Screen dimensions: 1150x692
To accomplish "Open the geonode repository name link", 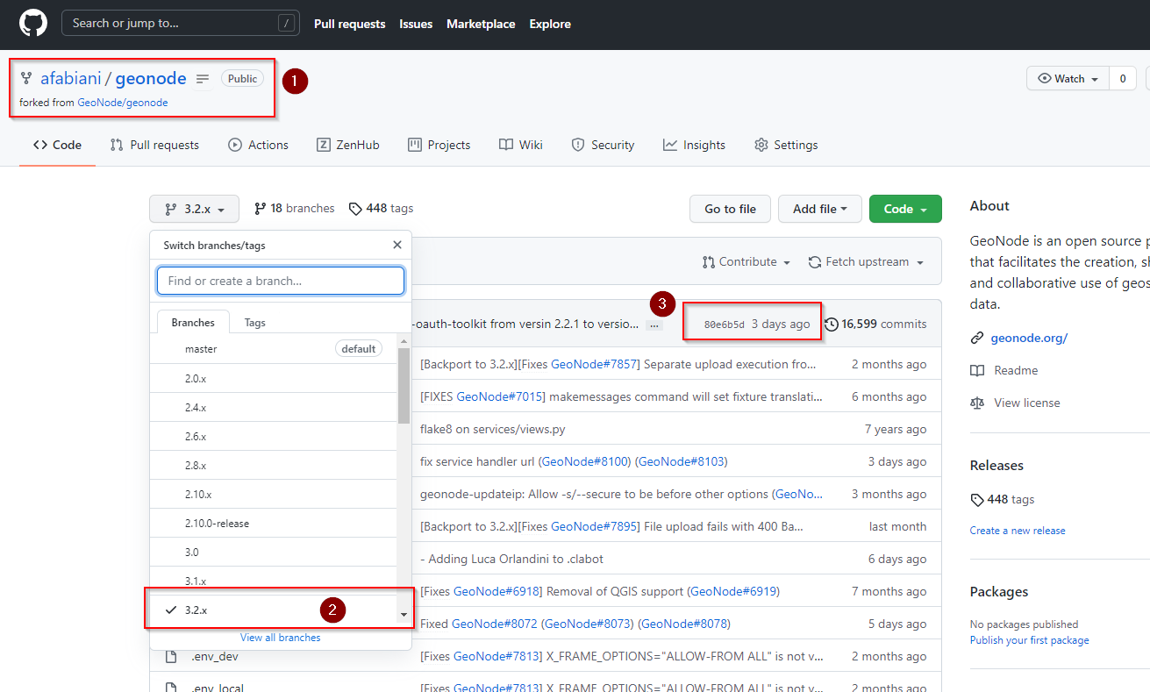I will tap(151, 78).
